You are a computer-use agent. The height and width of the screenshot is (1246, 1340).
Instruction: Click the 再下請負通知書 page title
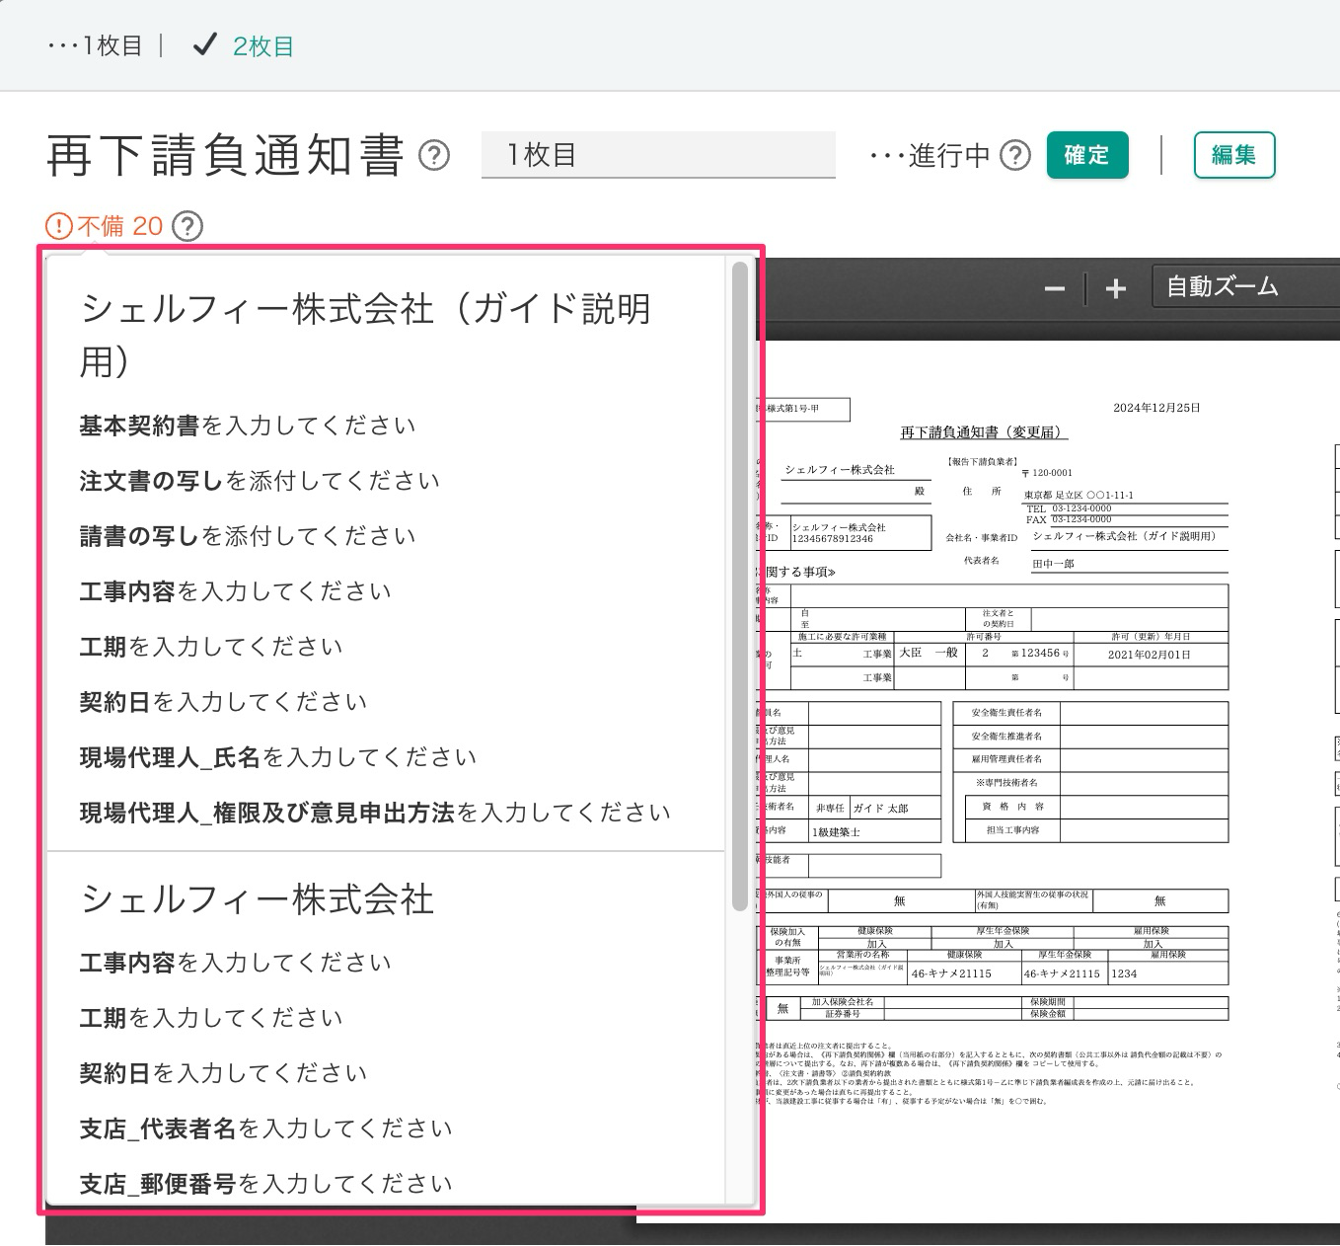[226, 155]
